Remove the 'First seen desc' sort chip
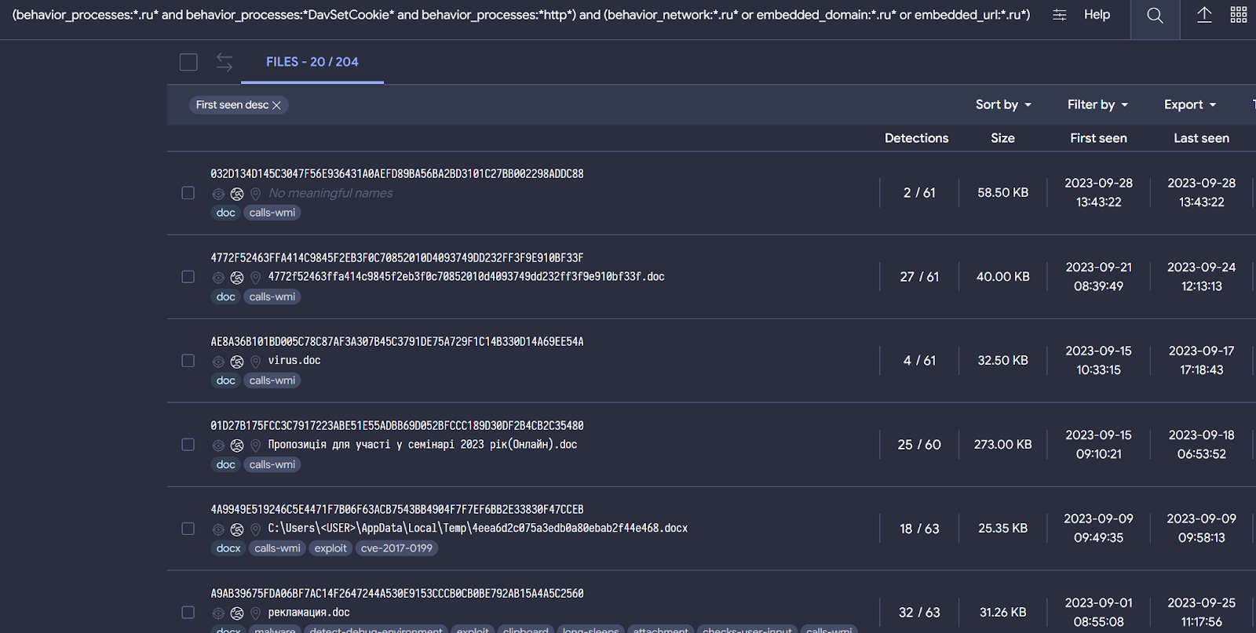This screenshot has height=633, width=1256. [276, 105]
